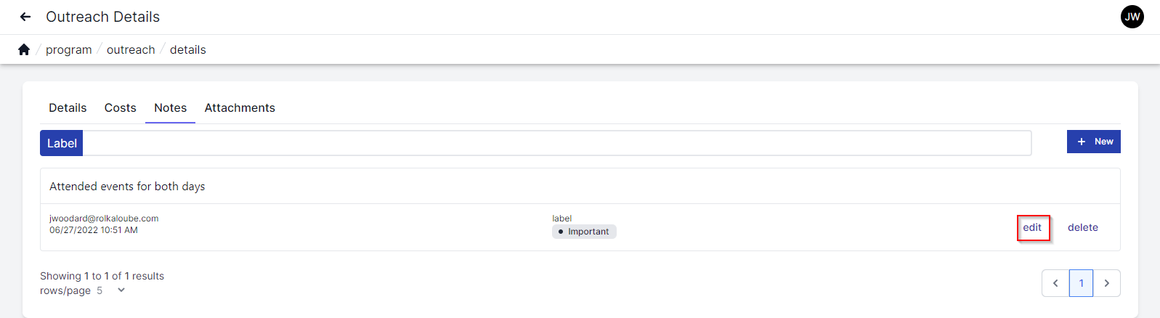Switch to the Attachments tab
Screen dimensions: 1160x318
click(240, 107)
